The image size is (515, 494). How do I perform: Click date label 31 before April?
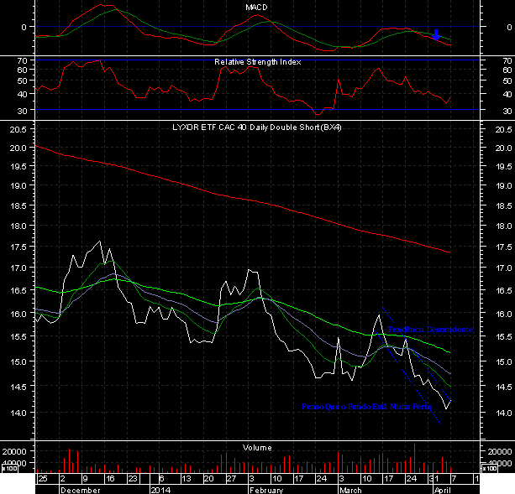click(432, 479)
